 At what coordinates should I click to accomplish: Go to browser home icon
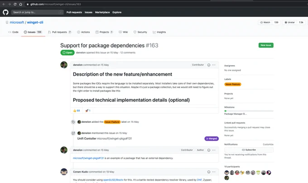tap(21, 4)
